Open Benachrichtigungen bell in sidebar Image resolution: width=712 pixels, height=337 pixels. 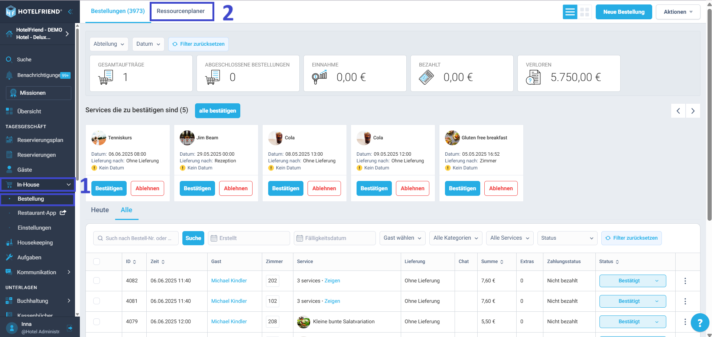(9, 75)
